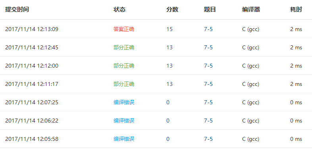The image size is (312, 150).
Task: Click the 状态 column header
Action: click(119, 10)
